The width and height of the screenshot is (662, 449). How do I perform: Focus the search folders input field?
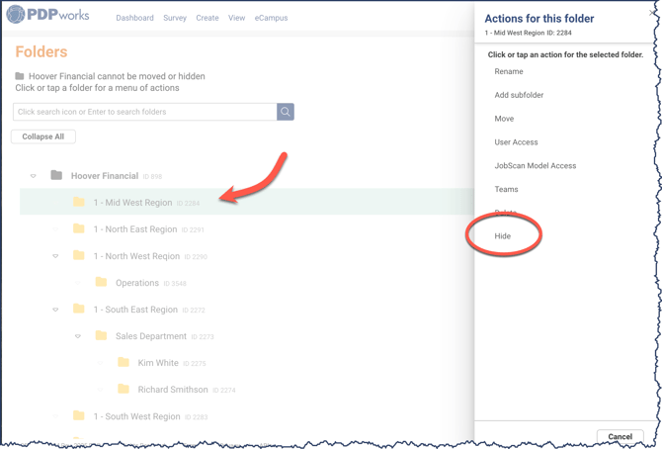pyautogui.click(x=145, y=112)
